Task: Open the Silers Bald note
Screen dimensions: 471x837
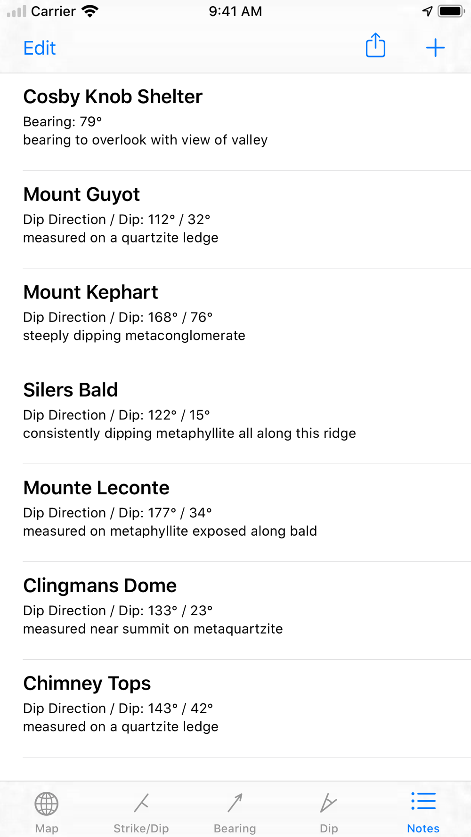Action: click(235, 415)
